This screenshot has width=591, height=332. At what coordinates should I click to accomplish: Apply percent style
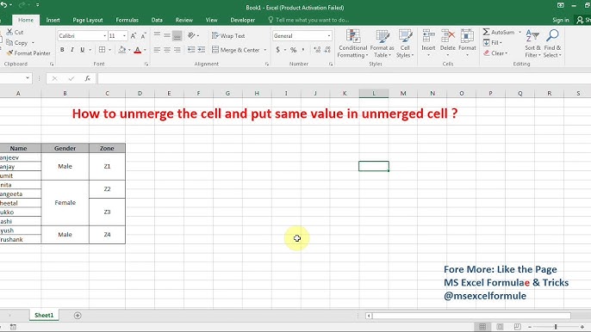pyautogui.click(x=293, y=50)
